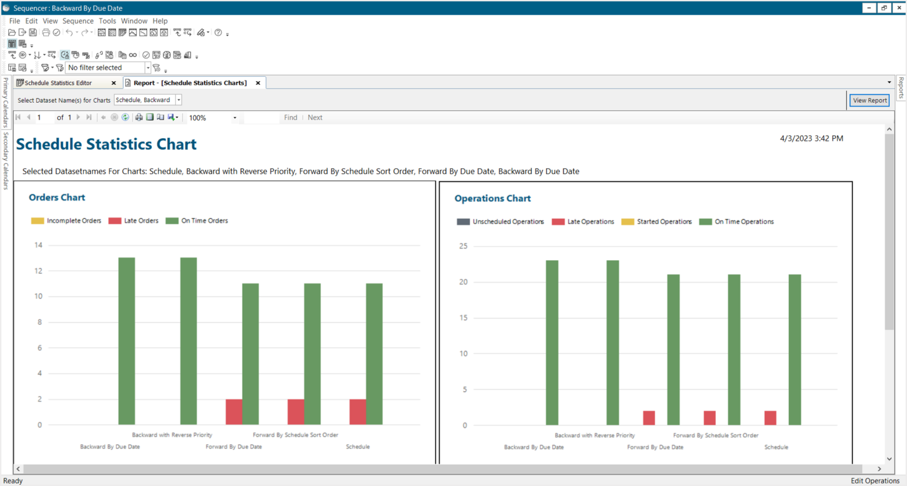Open the zoom level dropdown showing 100%
The height and width of the screenshot is (486, 907).
pyautogui.click(x=234, y=117)
